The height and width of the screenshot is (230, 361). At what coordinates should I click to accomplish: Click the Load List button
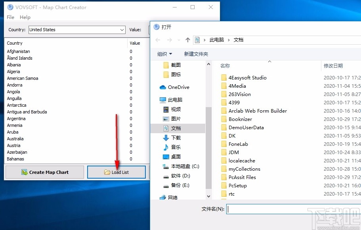116,172
